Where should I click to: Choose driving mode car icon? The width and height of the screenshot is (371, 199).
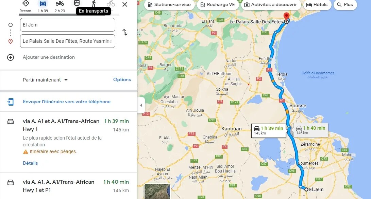[43, 3]
